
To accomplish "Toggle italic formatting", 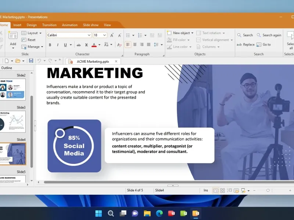I will [x=58, y=45].
